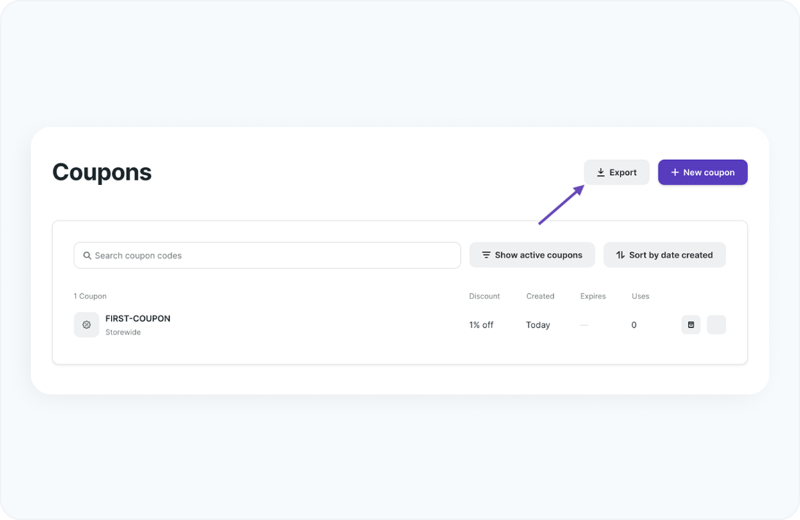This screenshot has height=520, width=800.
Task: Click the magnifier icon in search box
Action: click(x=87, y=256)
